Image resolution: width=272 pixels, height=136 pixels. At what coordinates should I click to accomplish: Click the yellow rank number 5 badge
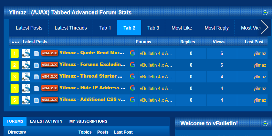[x=14, y=100]
